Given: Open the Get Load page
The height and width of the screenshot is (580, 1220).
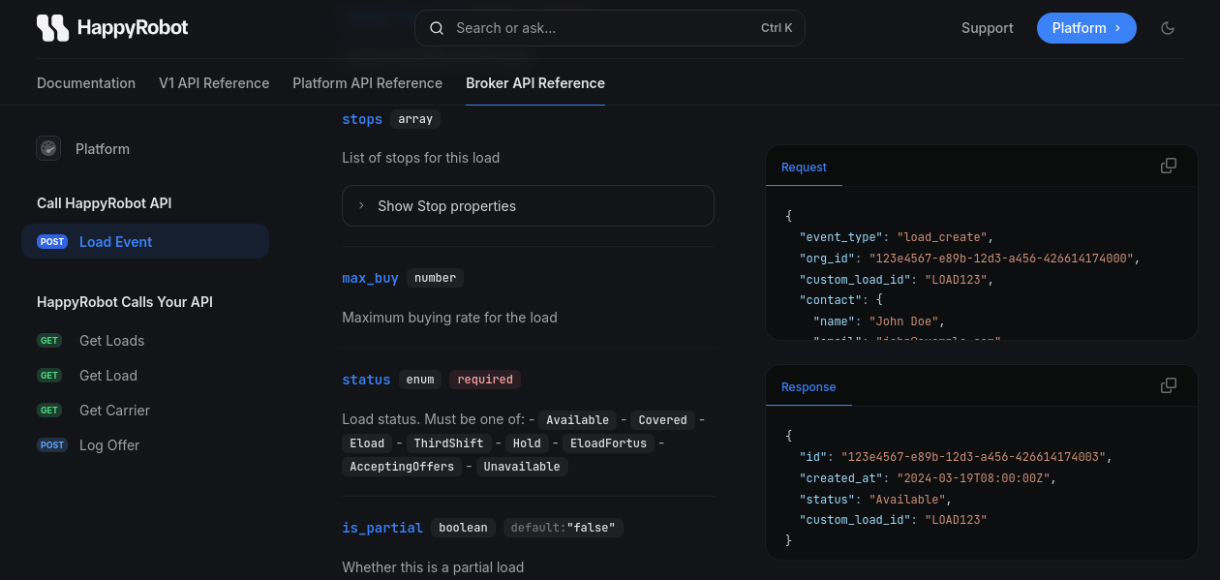Looking at the screenshot, I should pos(108,376).
